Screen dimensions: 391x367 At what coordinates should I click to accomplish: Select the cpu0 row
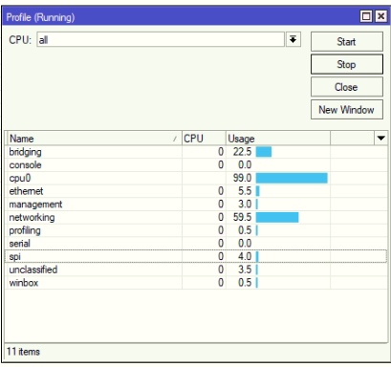(196, 178)
